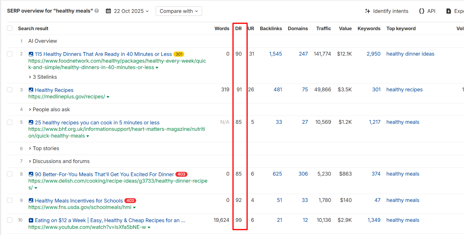
Task: Open the Compare with dropdown
Action: point(179,11)
